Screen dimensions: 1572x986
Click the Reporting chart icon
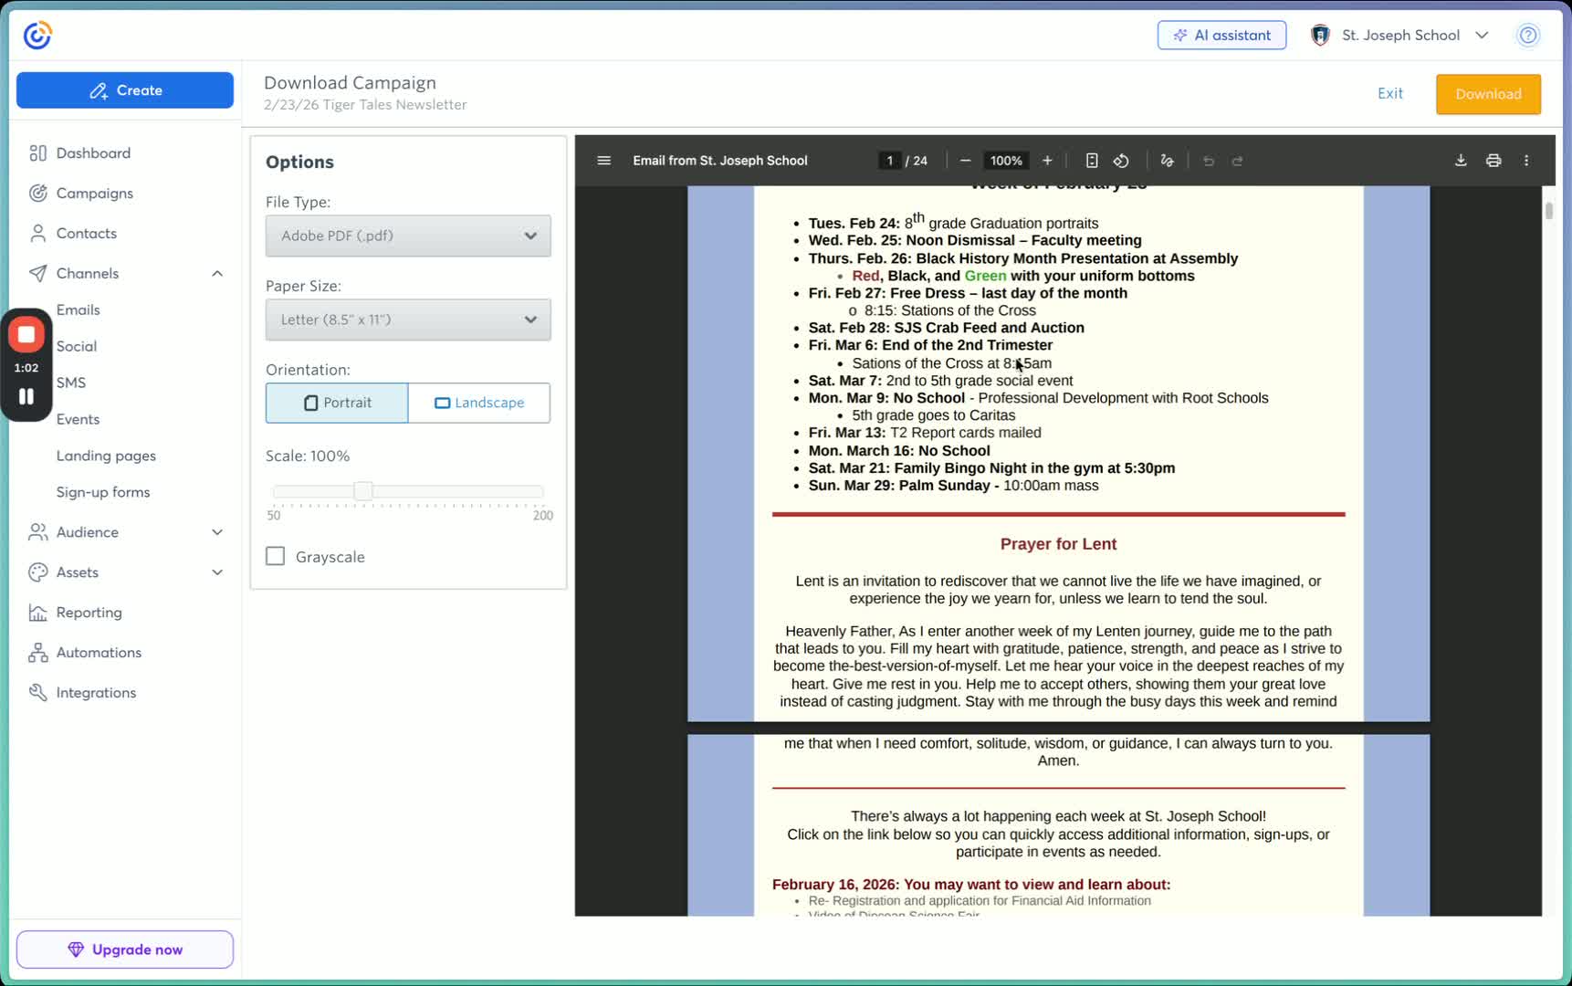pyautogui.click(x=37, y=613)
